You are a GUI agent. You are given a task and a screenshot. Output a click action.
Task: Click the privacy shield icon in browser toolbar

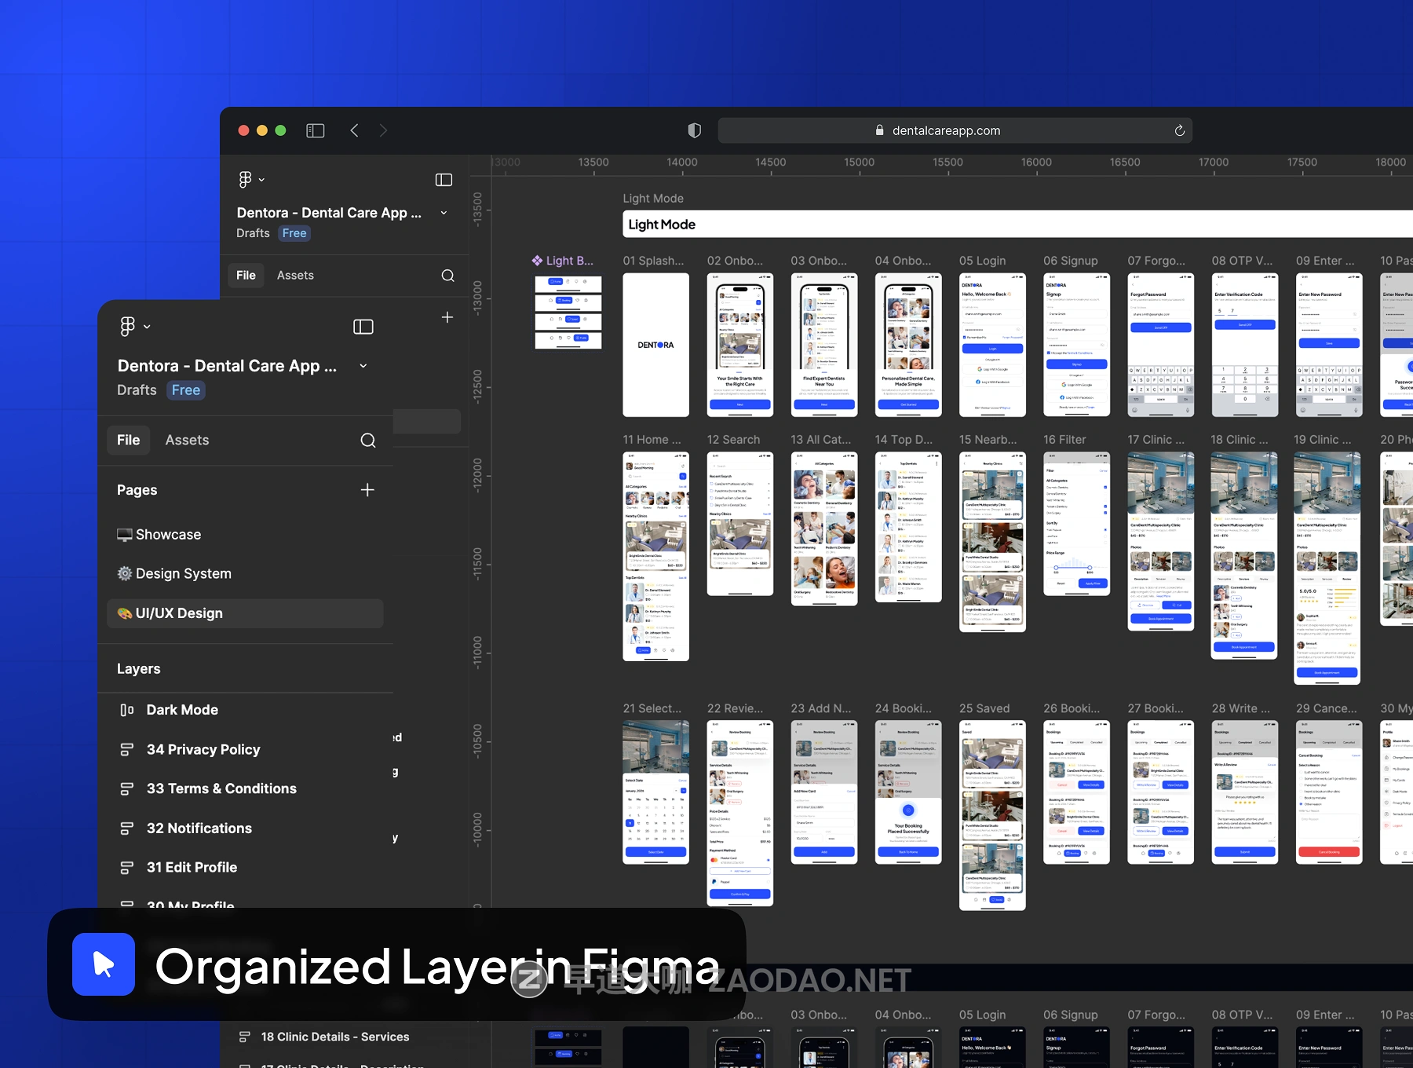click(x=694, y=130)
